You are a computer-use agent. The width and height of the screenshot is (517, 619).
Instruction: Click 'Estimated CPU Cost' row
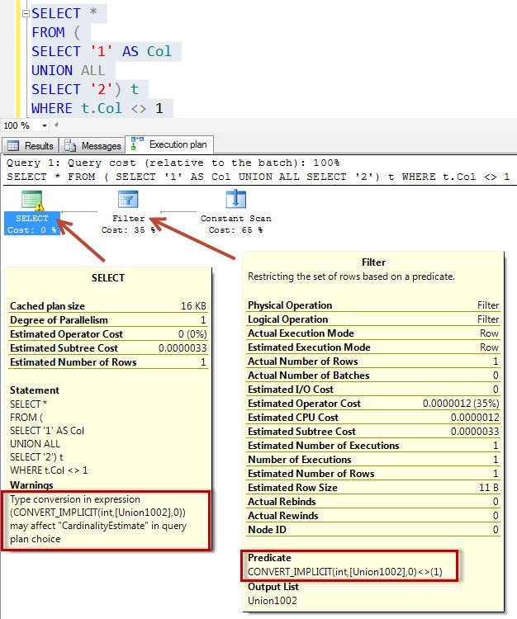tap(373, 418)
